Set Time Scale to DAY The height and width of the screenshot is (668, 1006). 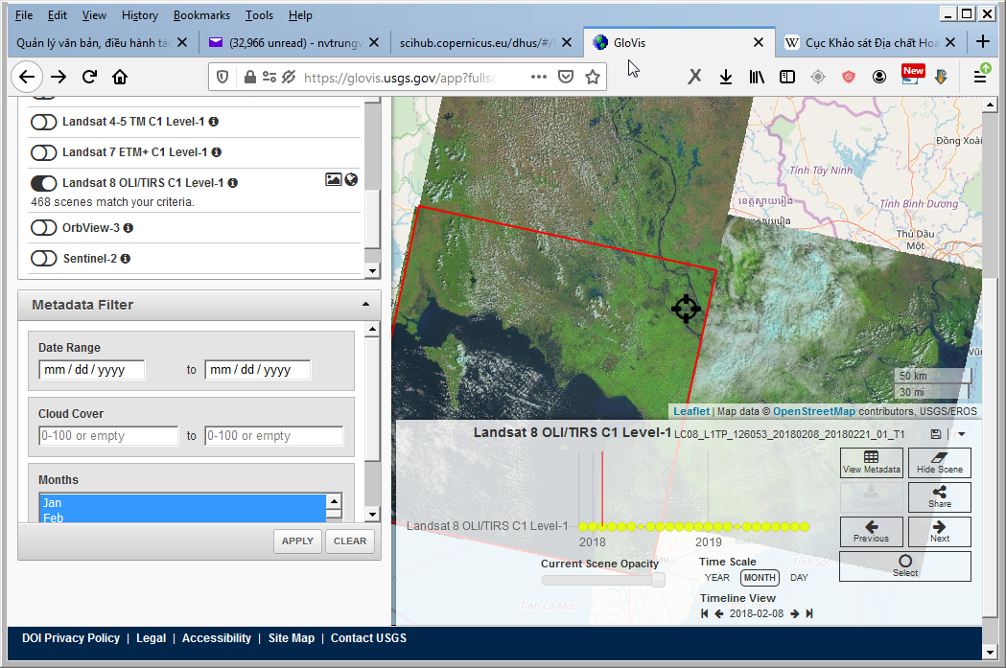799,578
